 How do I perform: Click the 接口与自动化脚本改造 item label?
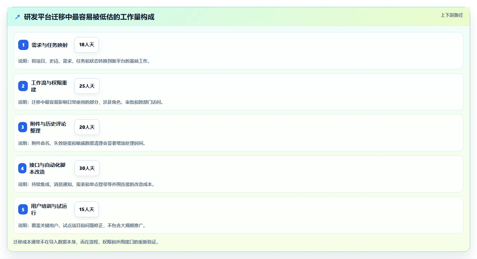(47, 168)
